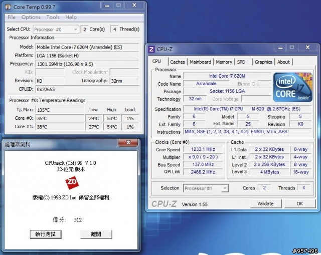Click the Multiplier value x 9.0 ( 9 - 20 )

203,157
